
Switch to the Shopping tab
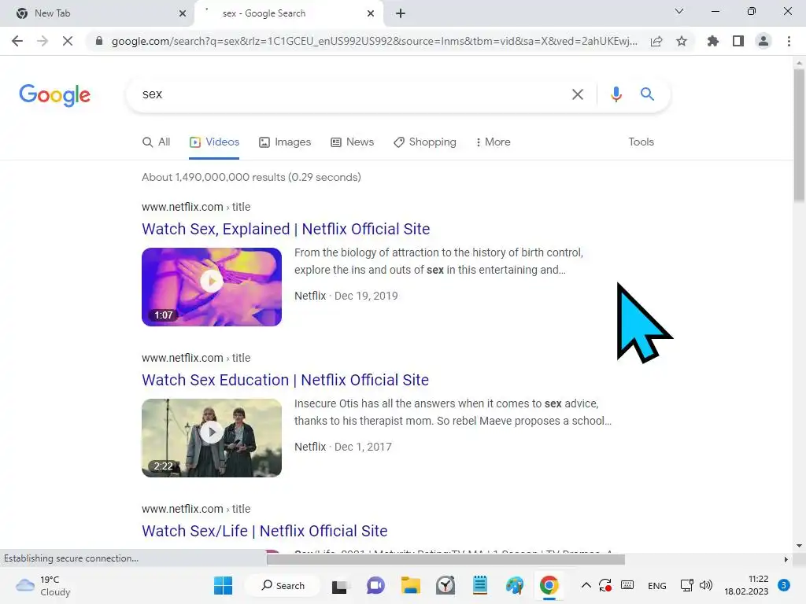pos(425,142)
